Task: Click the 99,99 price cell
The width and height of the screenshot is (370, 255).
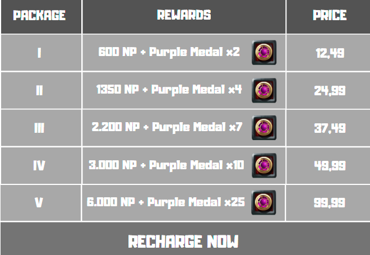Action: pyautogui.click(x=329, y=203)
